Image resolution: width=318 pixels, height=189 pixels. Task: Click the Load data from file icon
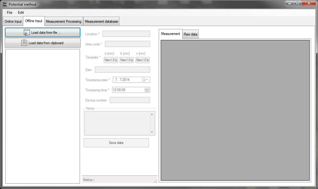(x=26, y=33)
